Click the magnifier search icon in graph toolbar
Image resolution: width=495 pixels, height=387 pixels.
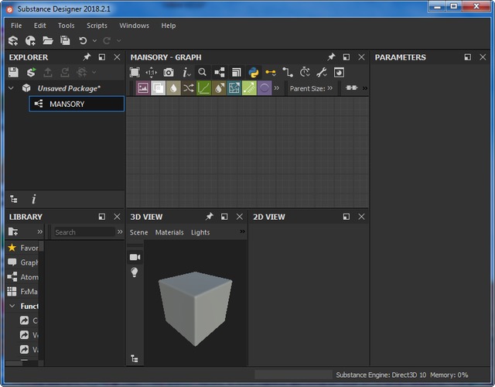click(x=203, y=72)
